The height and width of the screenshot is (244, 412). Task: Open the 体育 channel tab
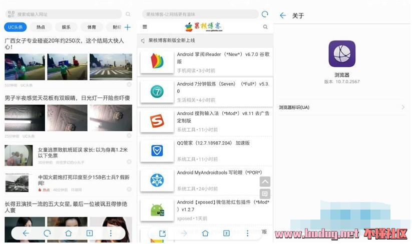92,27
